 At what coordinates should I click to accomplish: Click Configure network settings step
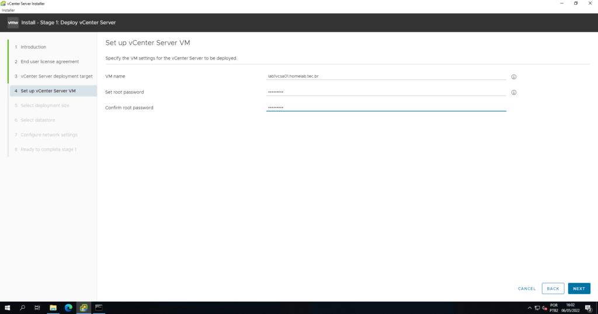coord(49,135)
